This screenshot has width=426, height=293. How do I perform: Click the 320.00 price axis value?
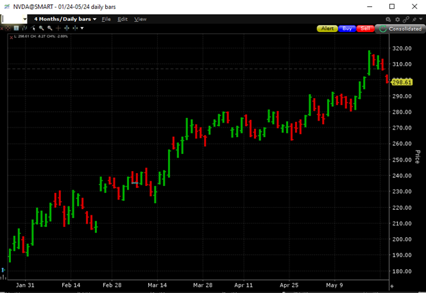402,48
